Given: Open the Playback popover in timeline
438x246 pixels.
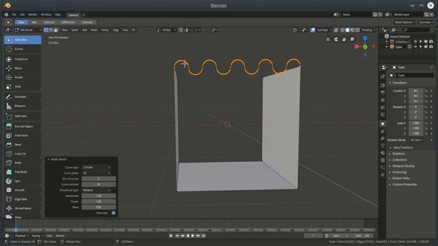Looking at the screenshot, I should point(21,236).
